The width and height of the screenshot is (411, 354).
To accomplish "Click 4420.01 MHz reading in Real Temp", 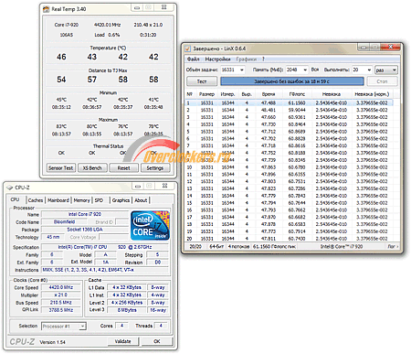I will (x=107, y=25).
